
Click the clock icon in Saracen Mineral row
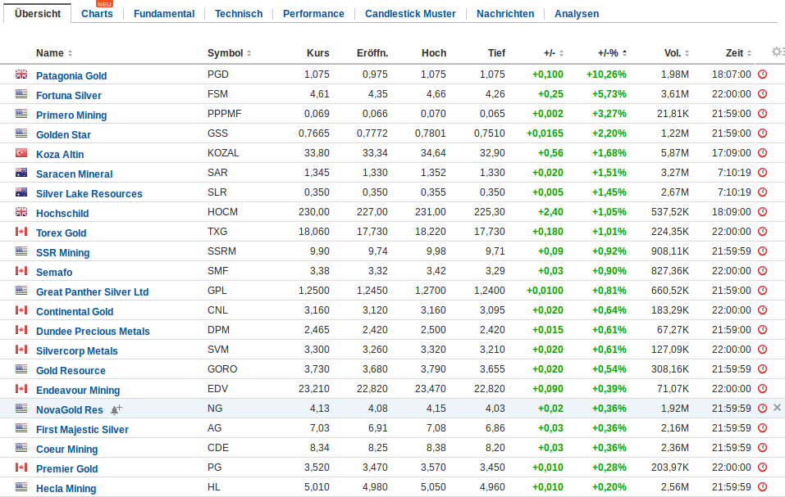click(x=763, y=172)
